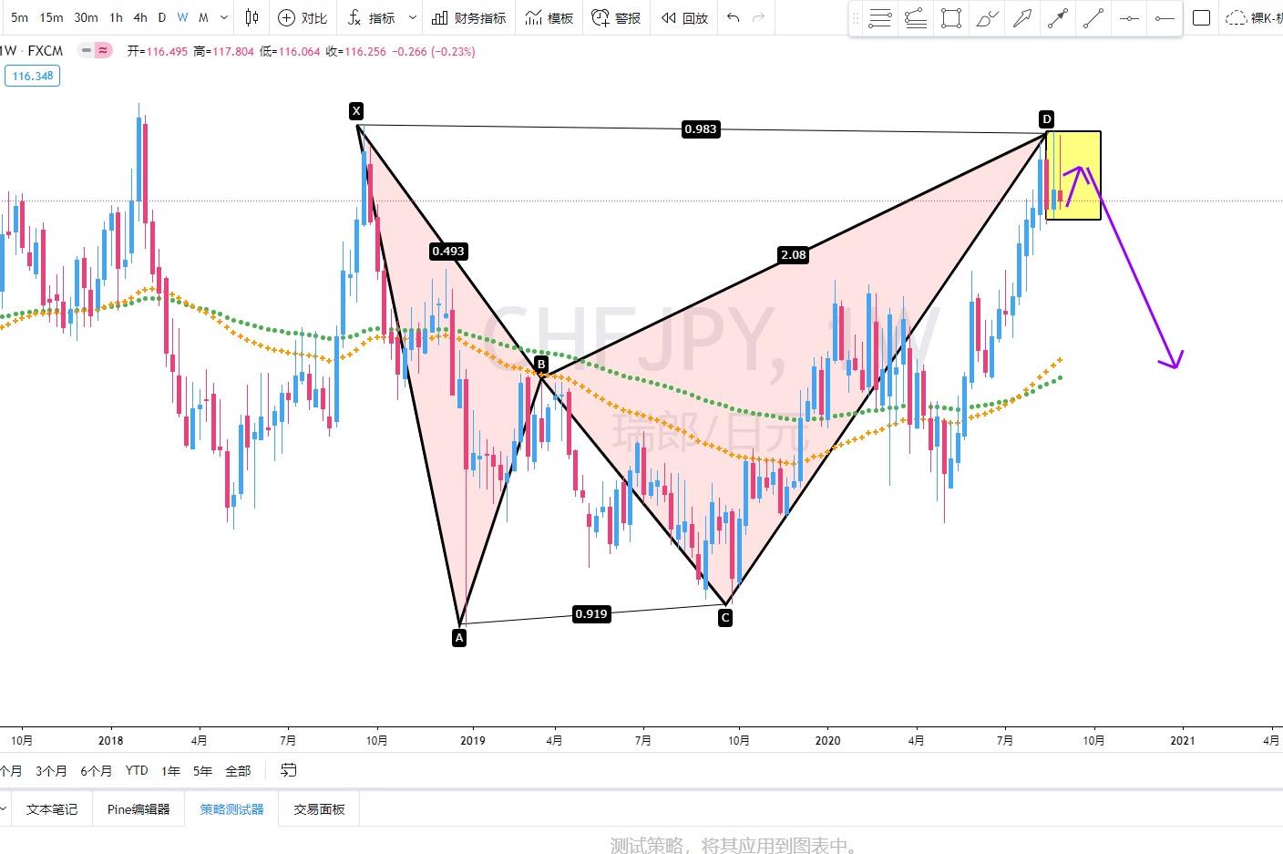Set date range to YTD
This screenshot has height=854, width=1283.
137,770
